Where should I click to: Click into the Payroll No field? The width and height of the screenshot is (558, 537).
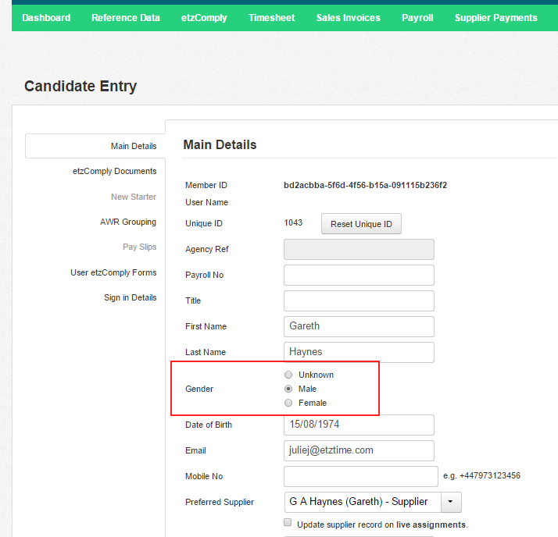359,275
